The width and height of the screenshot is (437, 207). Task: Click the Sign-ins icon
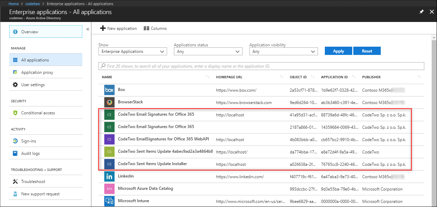coord(15,141)
